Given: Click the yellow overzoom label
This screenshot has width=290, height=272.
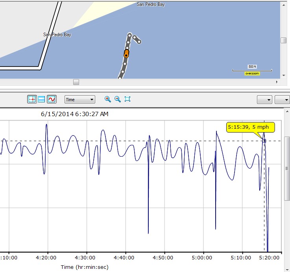Looking at the screenshot, I should (x=252, y=74).
